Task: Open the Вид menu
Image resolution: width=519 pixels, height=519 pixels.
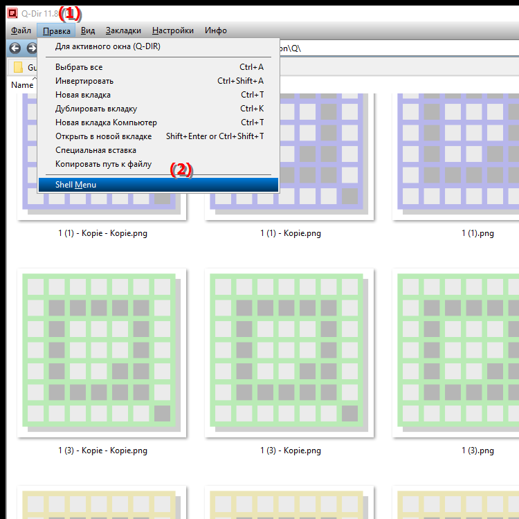Action: pyautogui.click(x=88, y=30)
